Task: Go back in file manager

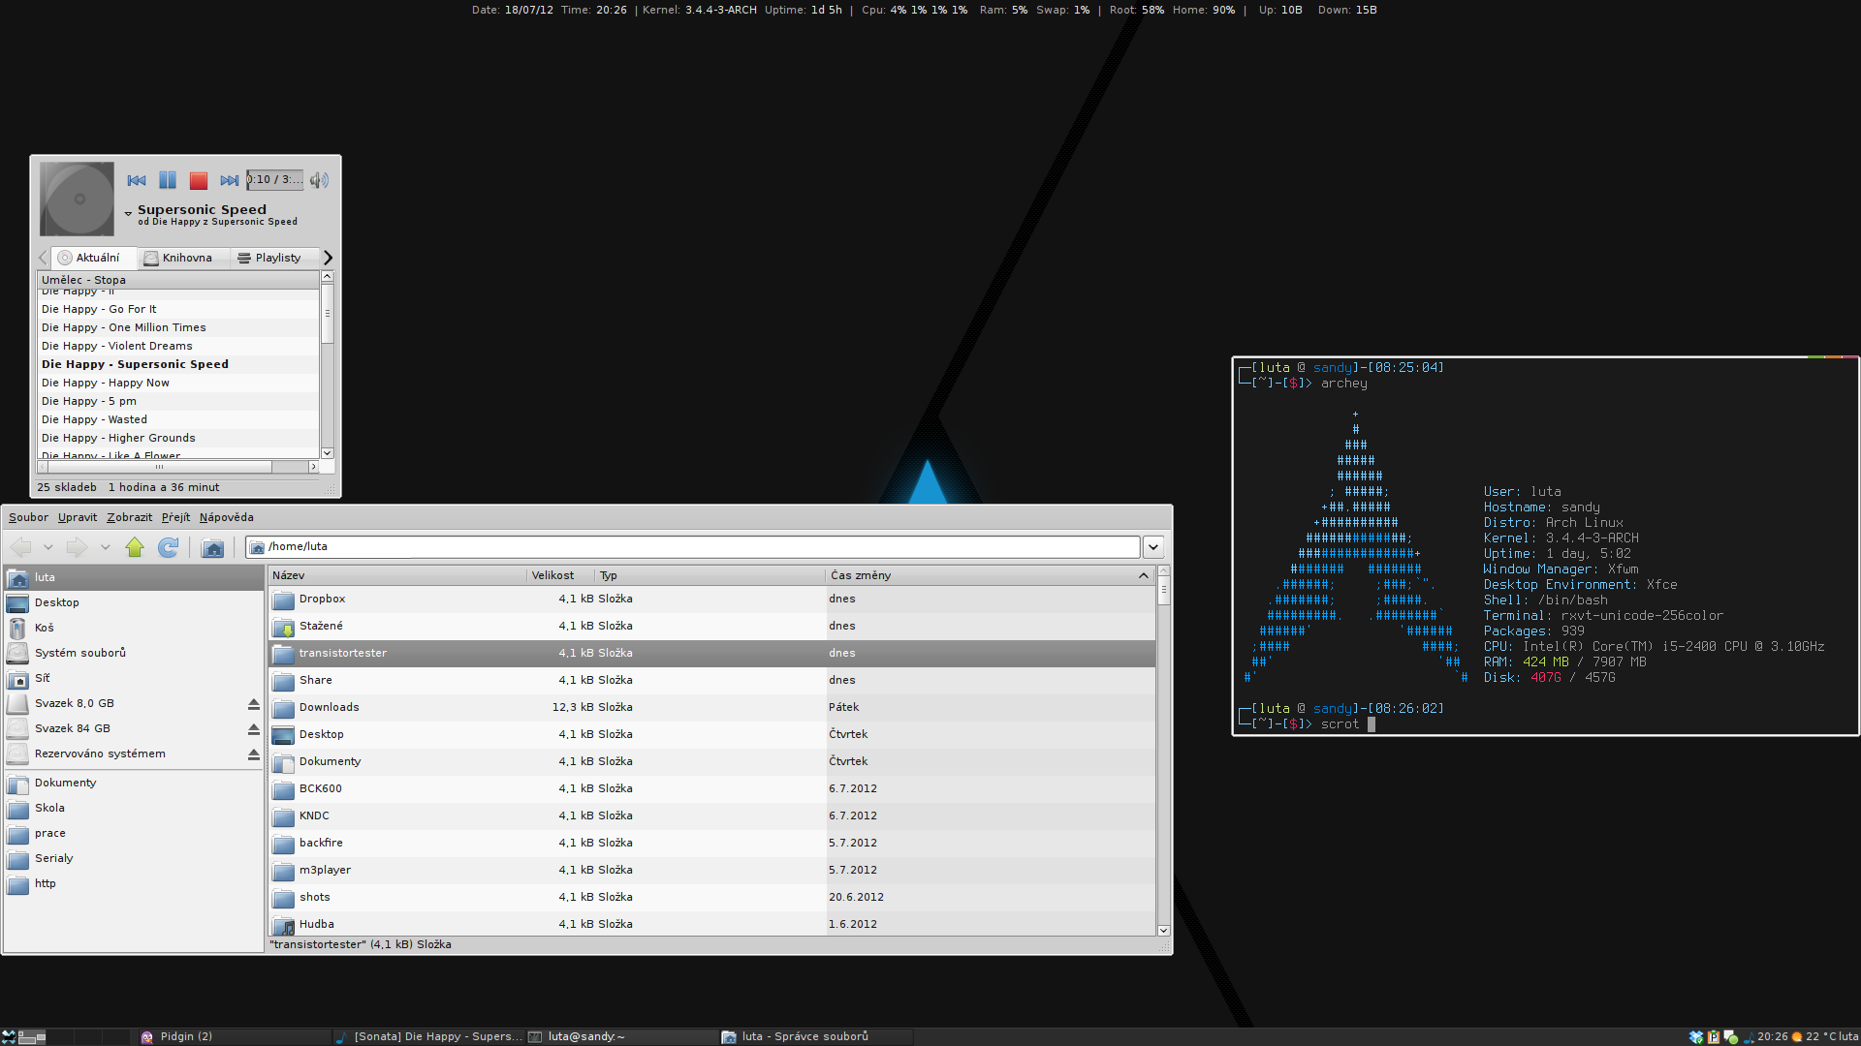Action: click(x=20, y=547)
